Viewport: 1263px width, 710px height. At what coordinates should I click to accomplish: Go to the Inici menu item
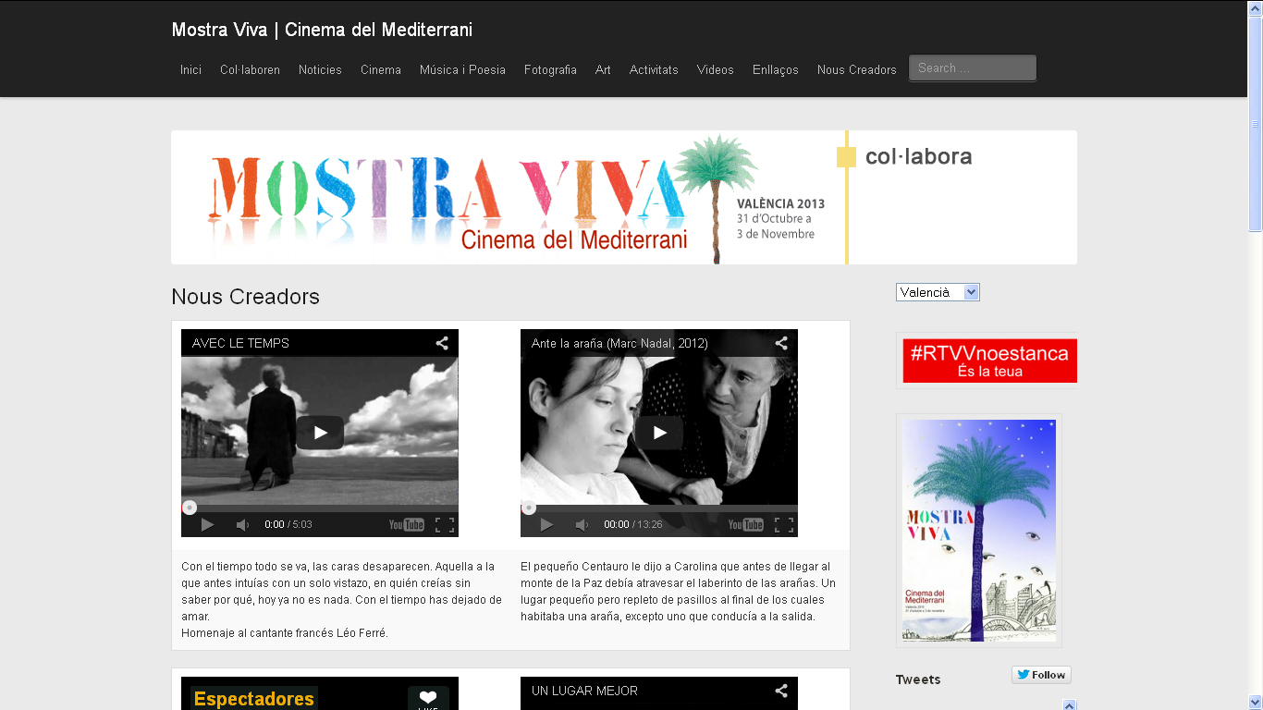point(190,69)
